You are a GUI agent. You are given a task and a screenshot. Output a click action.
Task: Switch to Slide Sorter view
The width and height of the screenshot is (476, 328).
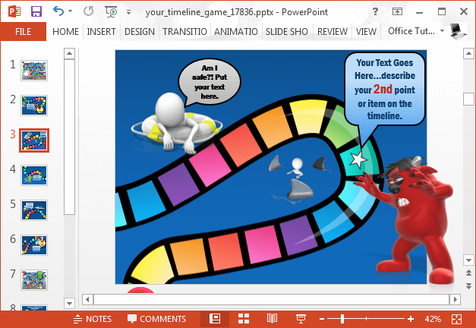(244, 319)
